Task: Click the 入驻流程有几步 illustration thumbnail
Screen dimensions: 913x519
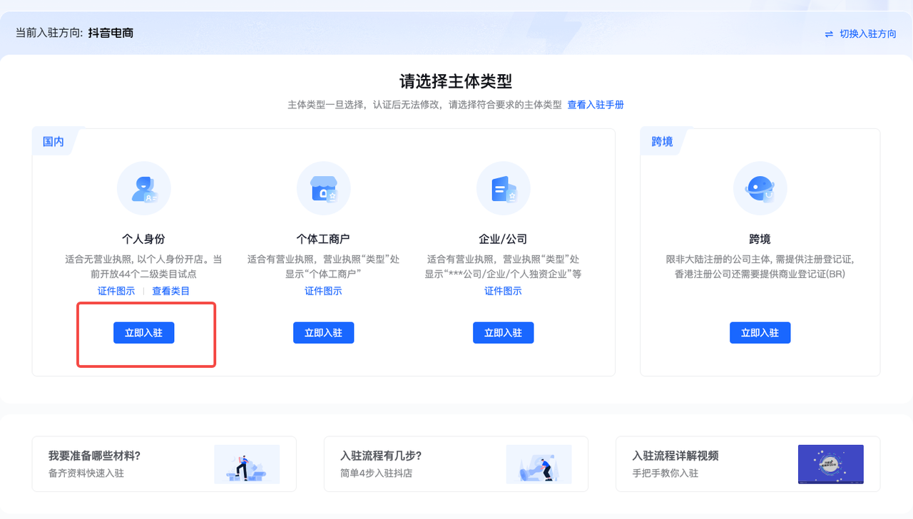Action: tap(539, 464)
